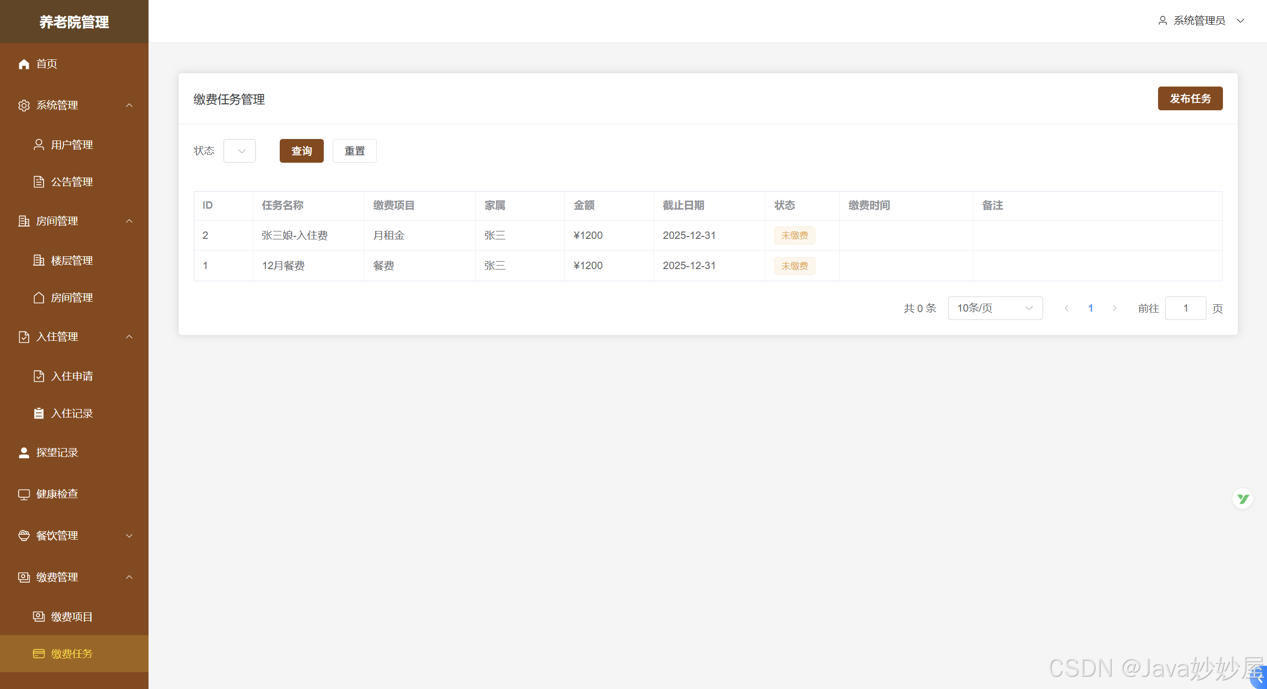Click the clipboard icon for 入住记录
The image size is (1267, 689).
pos(39,413)
